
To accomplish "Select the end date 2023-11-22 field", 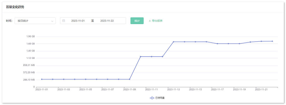I will 107,21.
